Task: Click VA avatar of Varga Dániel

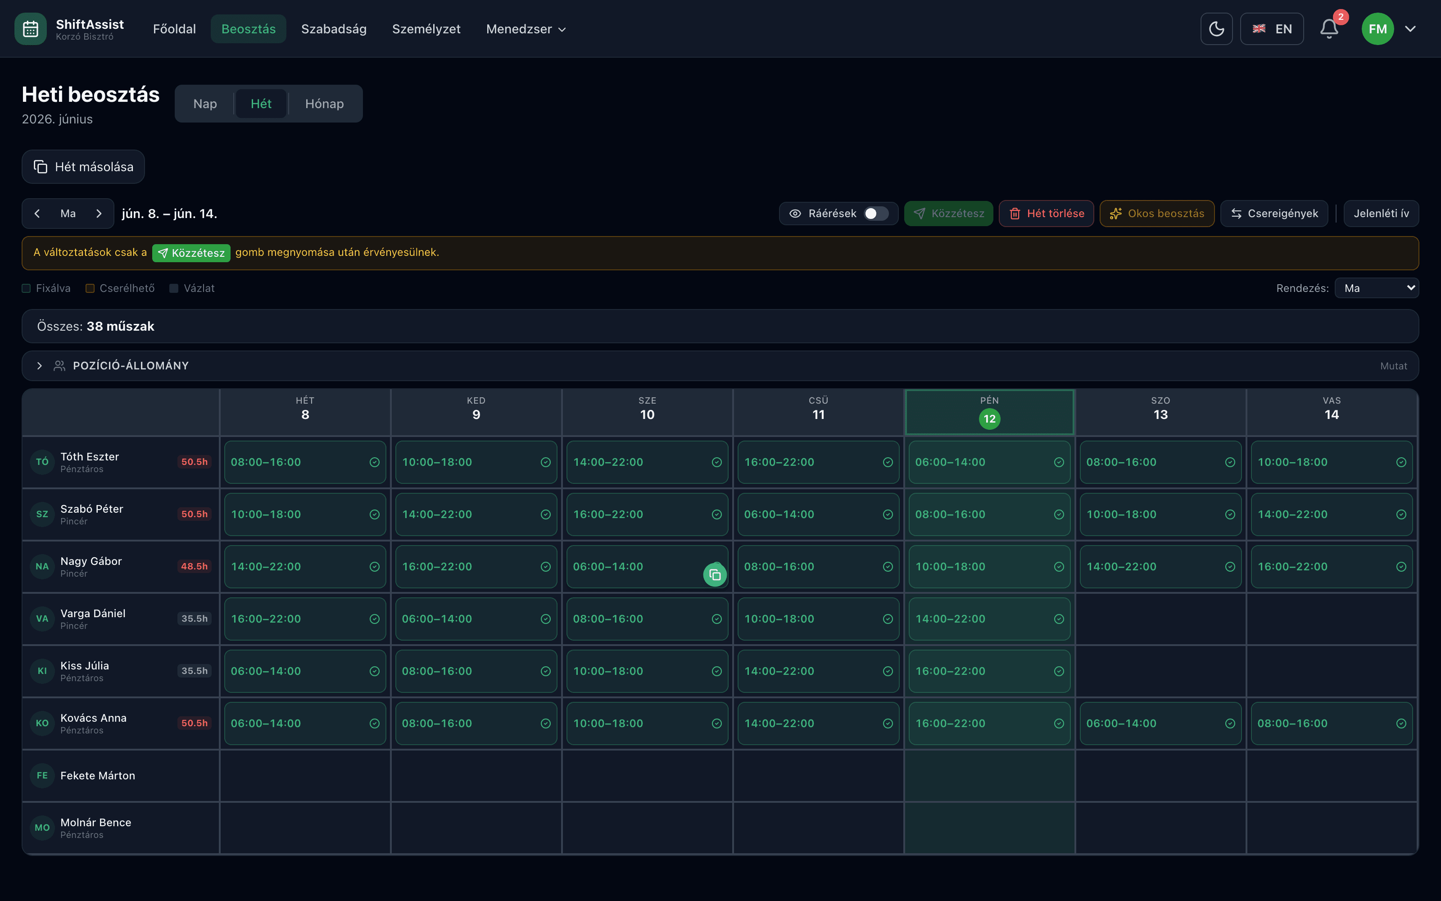Action: coord(42,619)
